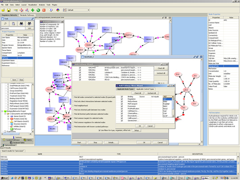
Task: Choose the highlighted first entry in filter dropdown list
Action: click(x=167, y=99)
